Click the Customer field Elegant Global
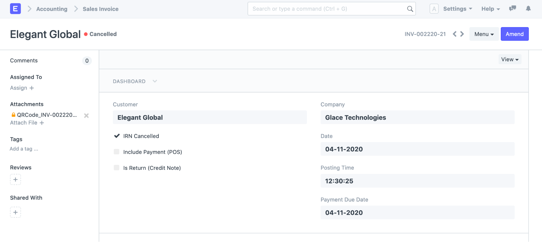This screenshot has width=542, height=242. 210,117
